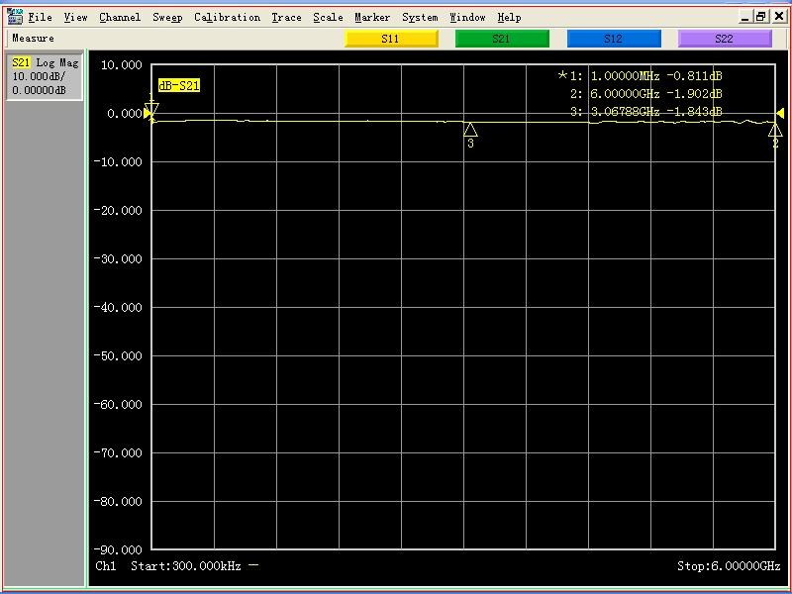Click the reference level arrow on right edge
792x594 pixels.
click(780, 114)
